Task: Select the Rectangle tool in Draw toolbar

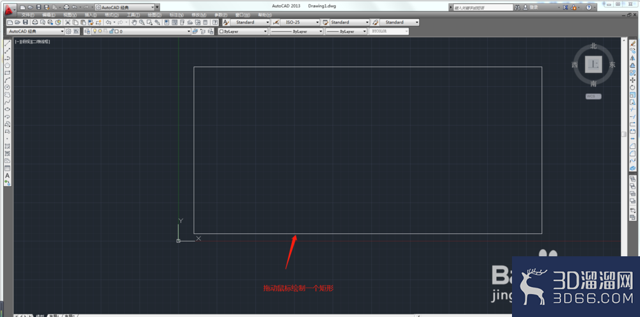Action: click(7, 72)
